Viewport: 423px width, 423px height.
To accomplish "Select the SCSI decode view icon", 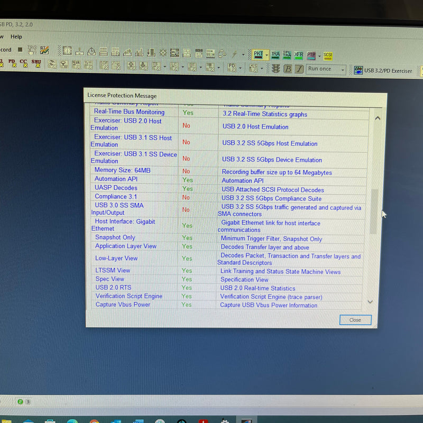I will (x=327, y=55).
